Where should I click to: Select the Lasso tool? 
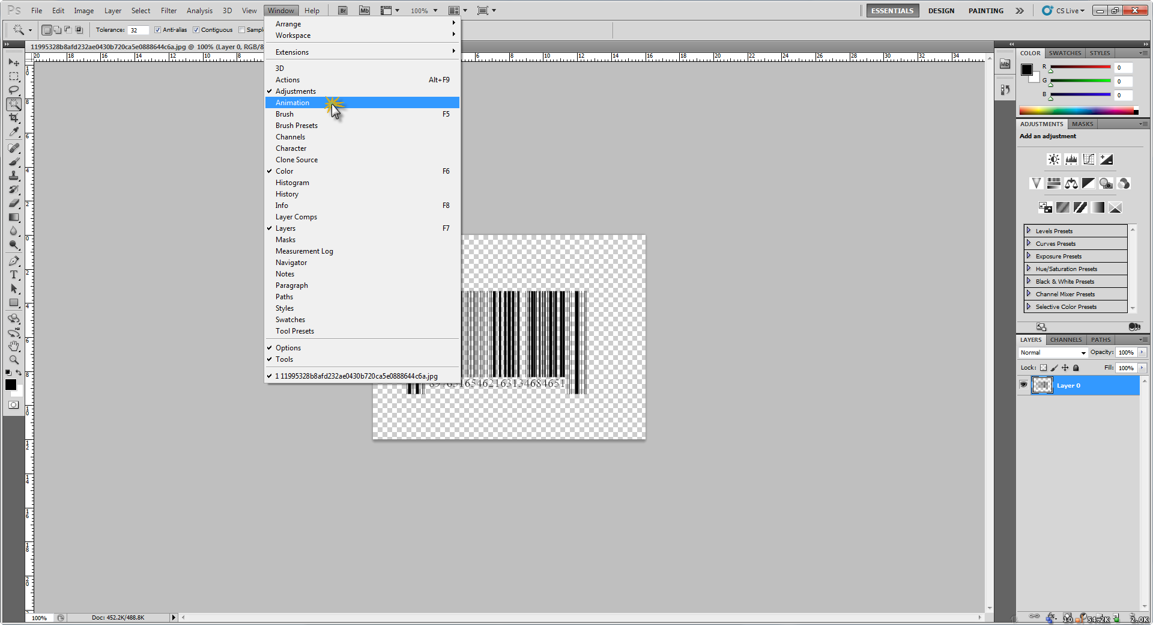click(x=14, y=90)
